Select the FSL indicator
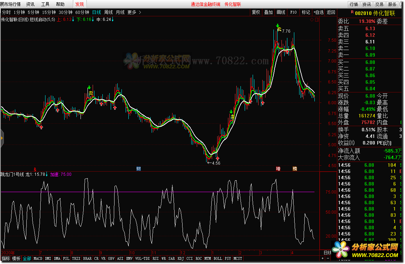Screen dimensions: 405x264 [x=66, y=258]
